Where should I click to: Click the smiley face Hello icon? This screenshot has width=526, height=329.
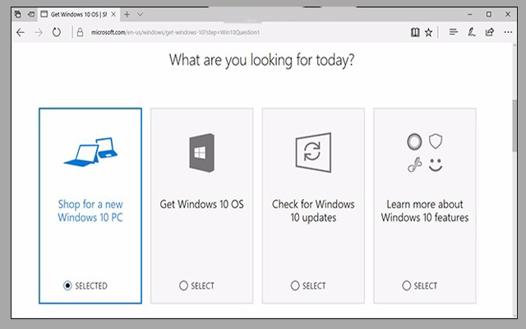click(436, 164)
